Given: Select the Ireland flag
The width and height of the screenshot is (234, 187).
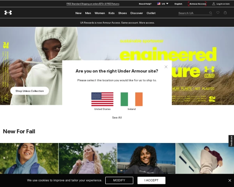Looking at the screenshot, I should [132, 99].
